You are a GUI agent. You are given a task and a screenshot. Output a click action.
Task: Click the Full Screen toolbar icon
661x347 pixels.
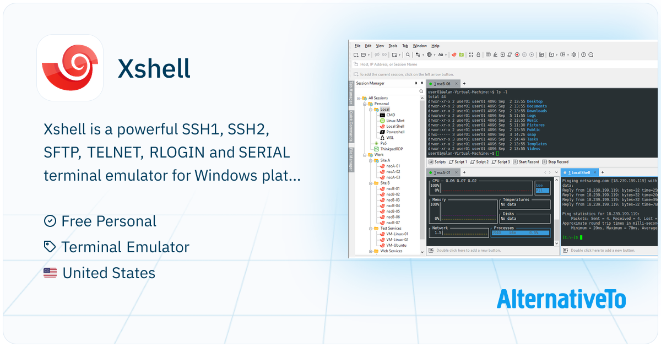tap(471, 55)
